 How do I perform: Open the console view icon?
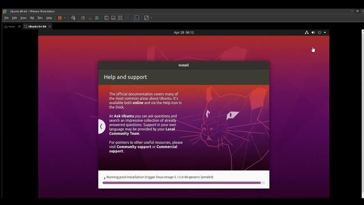[x=136, y=18]
